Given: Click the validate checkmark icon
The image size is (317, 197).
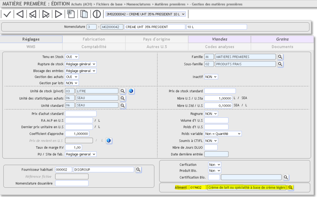Looking at the screenshot, I should [7, 14].
